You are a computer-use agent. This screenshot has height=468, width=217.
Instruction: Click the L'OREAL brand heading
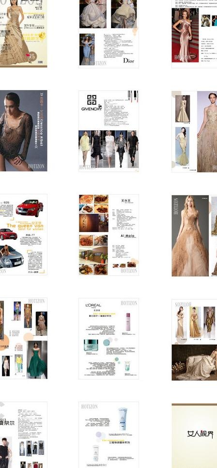[93, 305]
